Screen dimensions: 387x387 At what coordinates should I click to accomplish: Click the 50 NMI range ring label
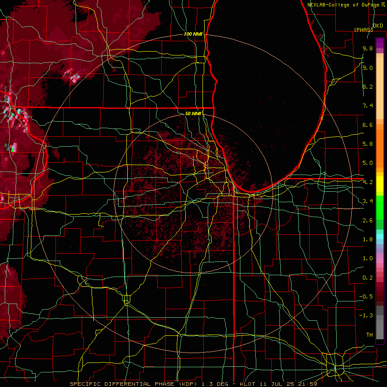click(x=193, y=114)
